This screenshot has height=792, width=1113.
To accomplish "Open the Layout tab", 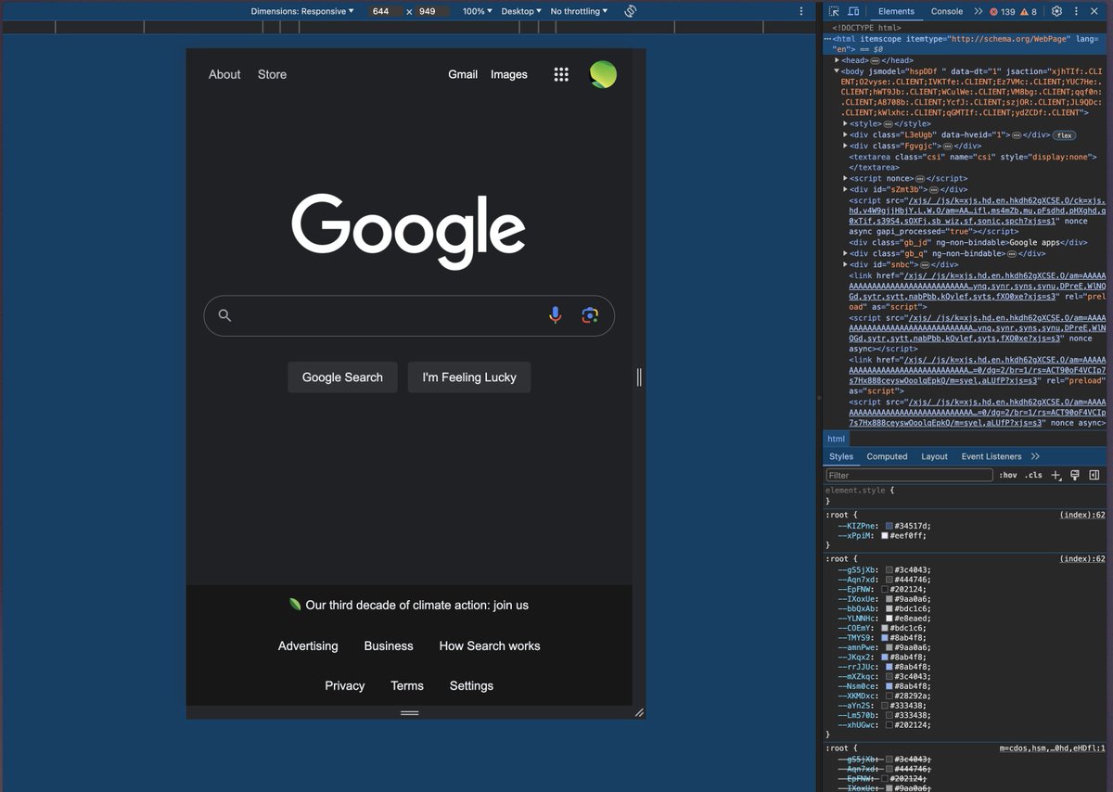I will [x=934, y=456].
